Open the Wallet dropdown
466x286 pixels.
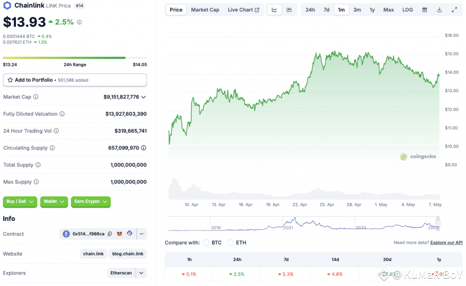[54, 201]
